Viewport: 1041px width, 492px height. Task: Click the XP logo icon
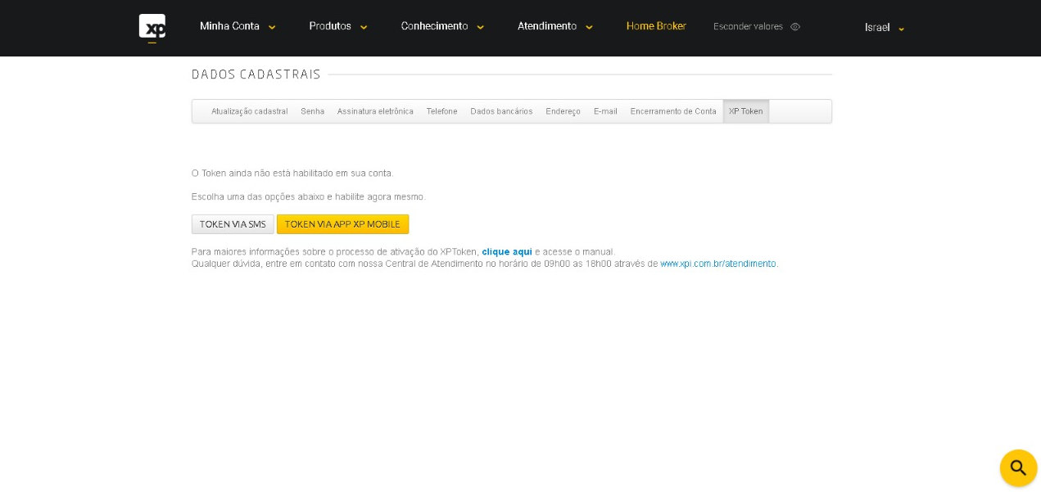[152, 26]
